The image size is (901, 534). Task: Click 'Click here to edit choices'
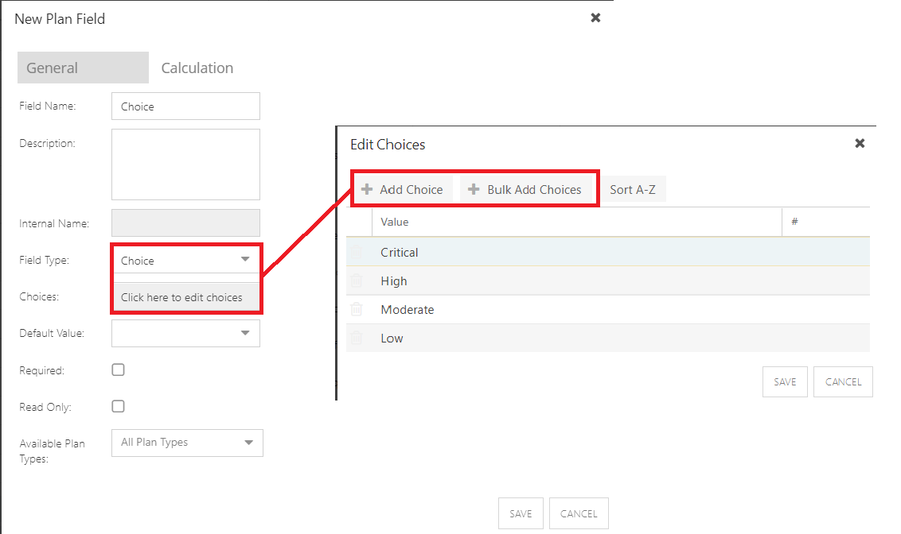[185, 297]
